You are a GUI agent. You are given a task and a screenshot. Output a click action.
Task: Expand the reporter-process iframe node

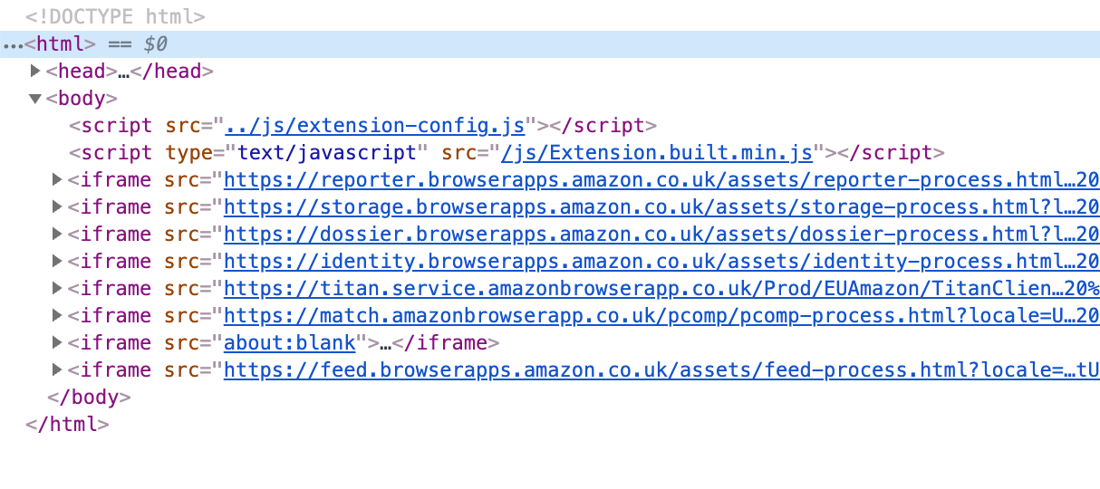(58, 180)
